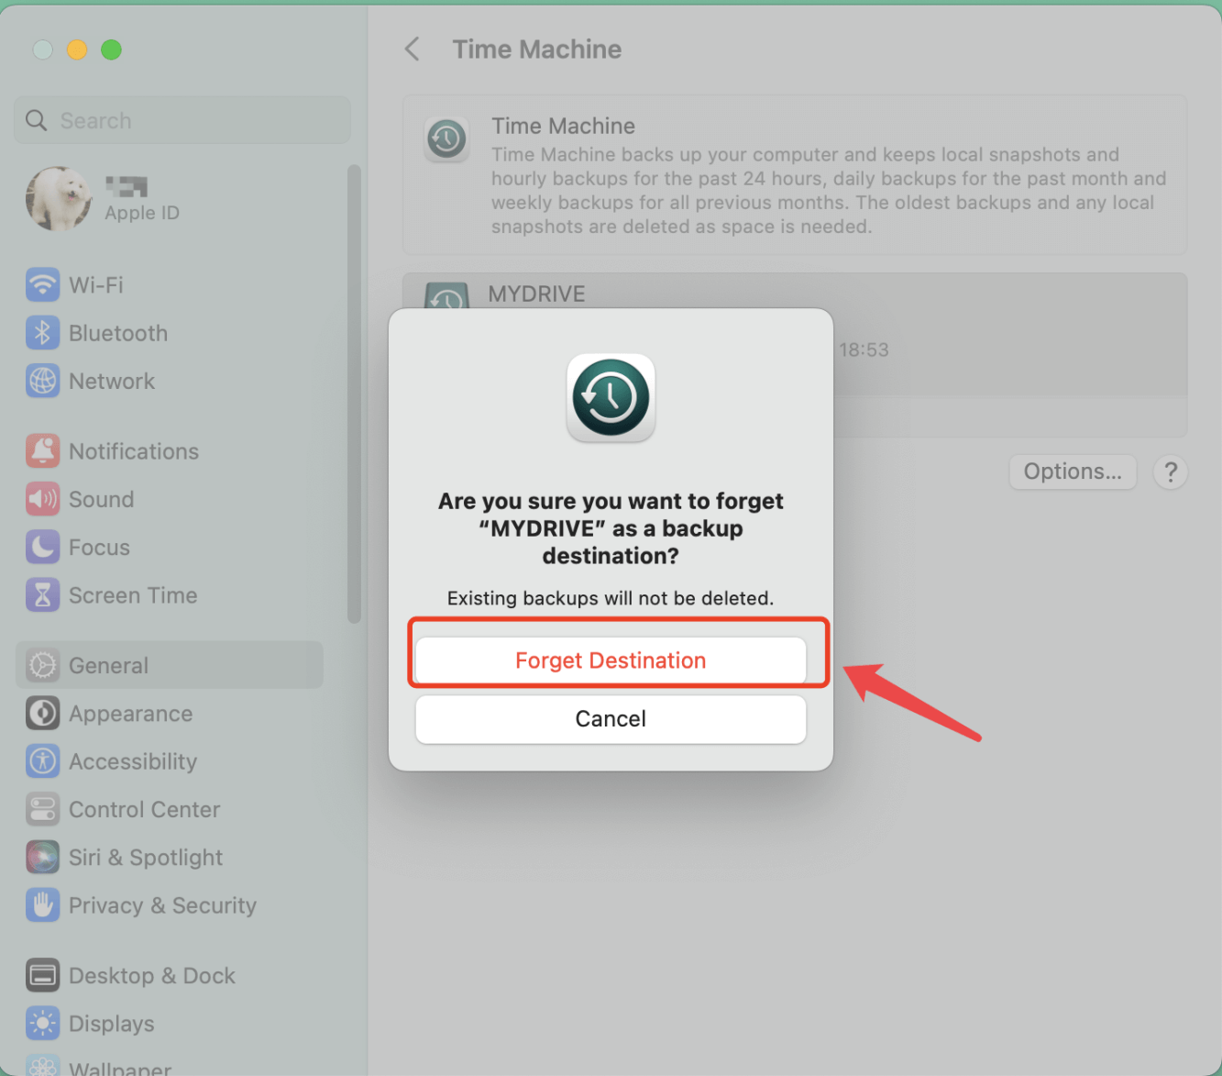The height and width of the screenshot is (1076, 1222).
Task: Select General label in the sidebar
Action: point(108,665)
